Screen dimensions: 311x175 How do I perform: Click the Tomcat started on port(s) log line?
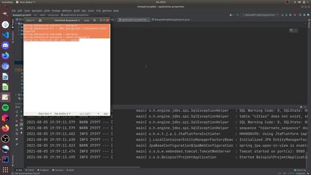167,151
